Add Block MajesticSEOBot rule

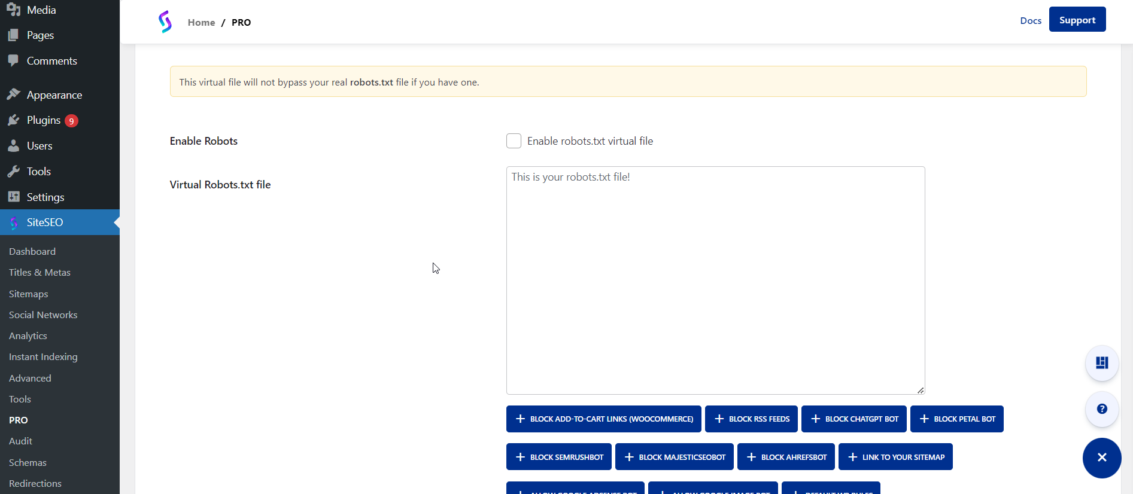coord(674,457)
